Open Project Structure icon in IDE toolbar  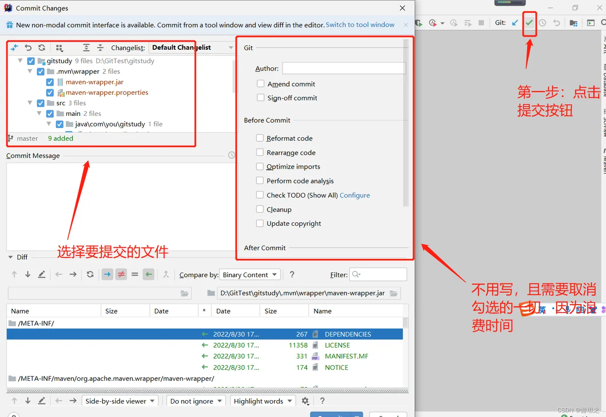574,23
